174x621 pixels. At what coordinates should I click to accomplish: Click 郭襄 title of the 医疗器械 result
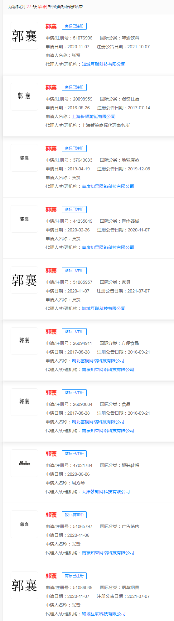tap(51, 210)
